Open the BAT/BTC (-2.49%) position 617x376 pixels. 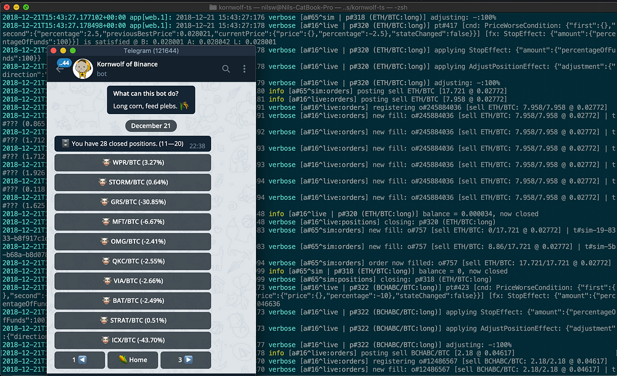click(x=133, y=300)
